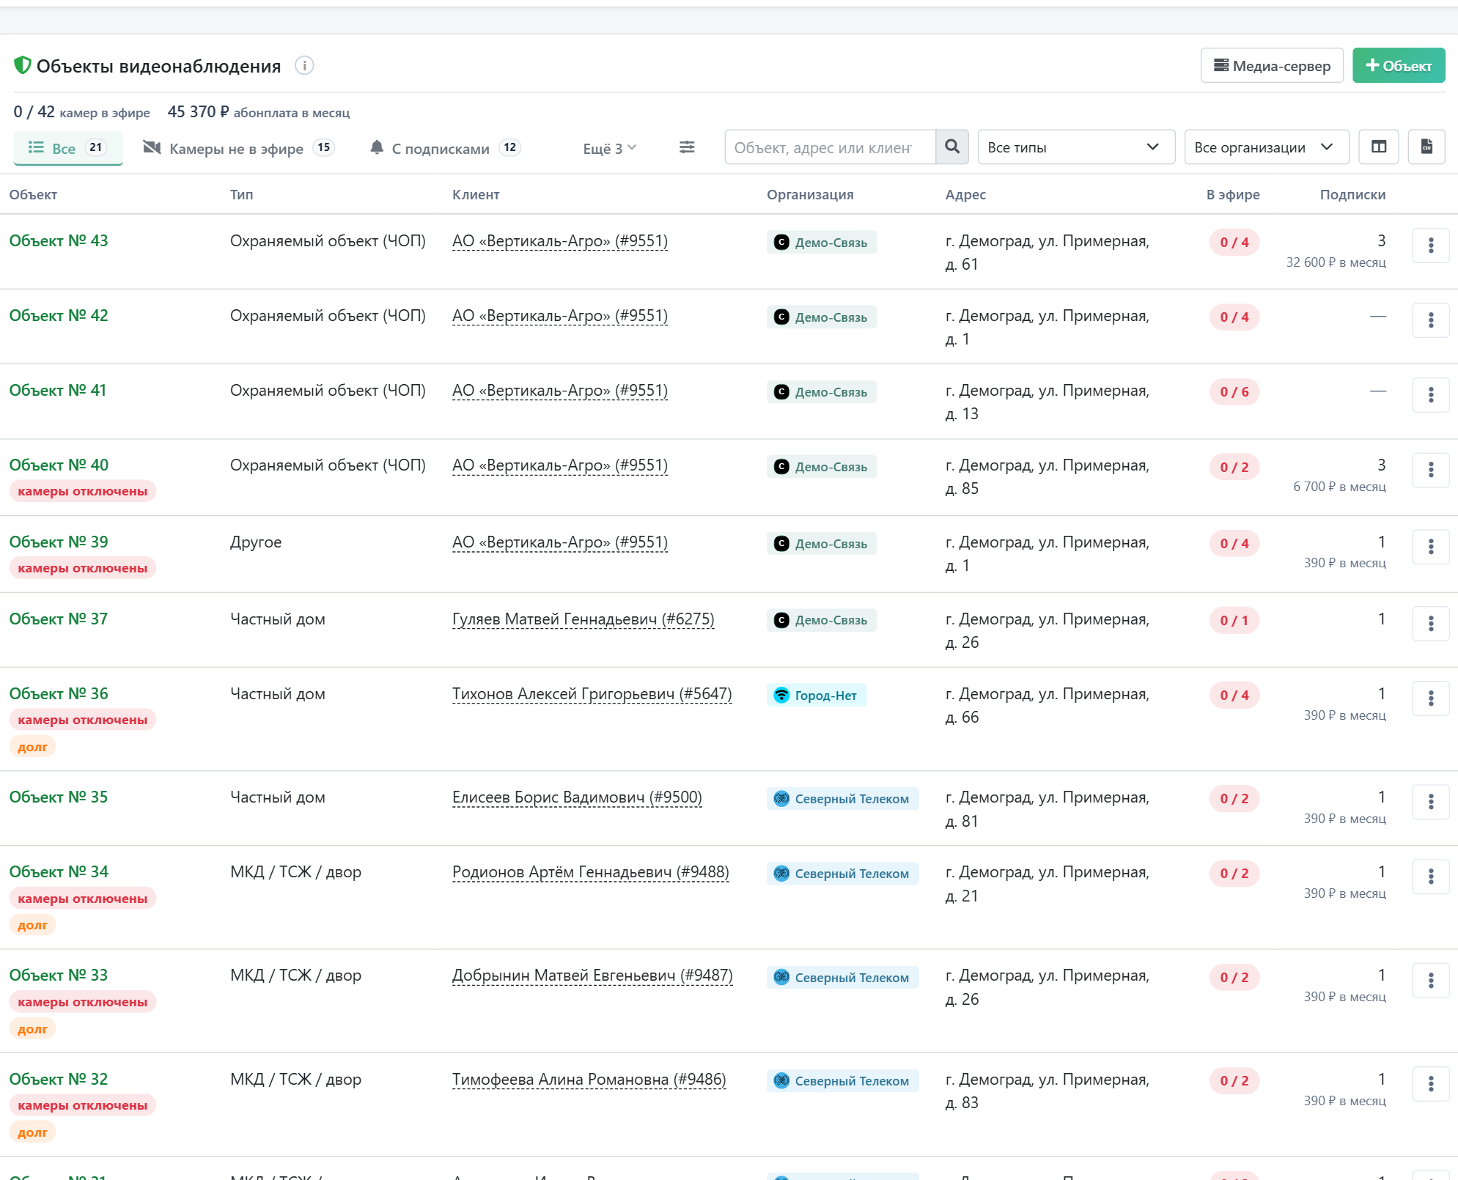Click the object search input field

pyautogui.click(x=830, y=147)
